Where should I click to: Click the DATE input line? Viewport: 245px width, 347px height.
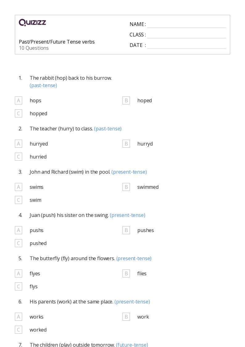187,46
